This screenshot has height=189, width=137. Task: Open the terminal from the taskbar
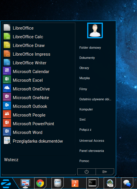click(x=92, y=183)
